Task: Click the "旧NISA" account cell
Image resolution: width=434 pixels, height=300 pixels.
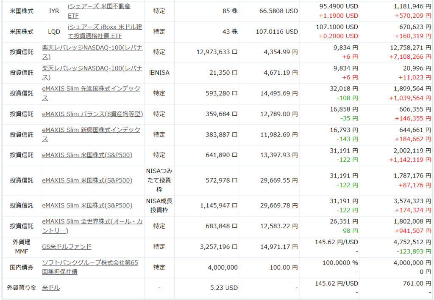Action: click(x=159, y=73)
